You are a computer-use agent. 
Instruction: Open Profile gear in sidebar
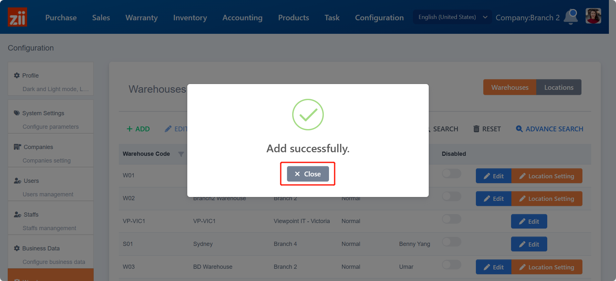pyautogui.click(x=17, y=75)
